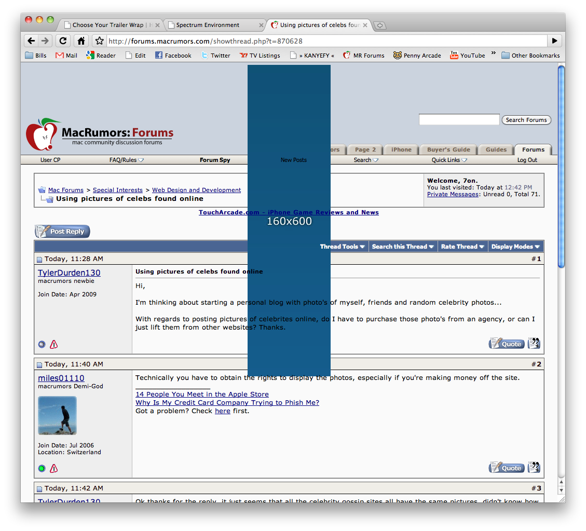Open the TV Listings bookmark

pos(260,56)
